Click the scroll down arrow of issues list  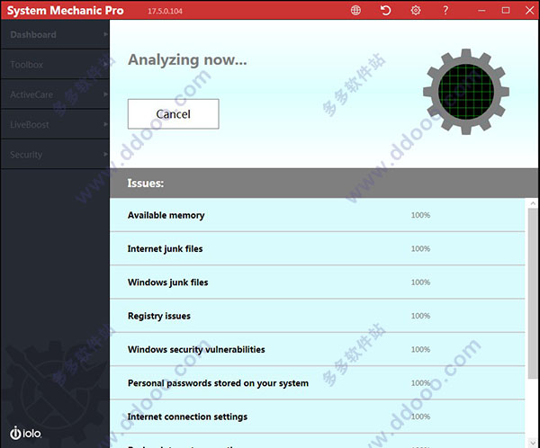pyautogui.click(x=533, y=444)
